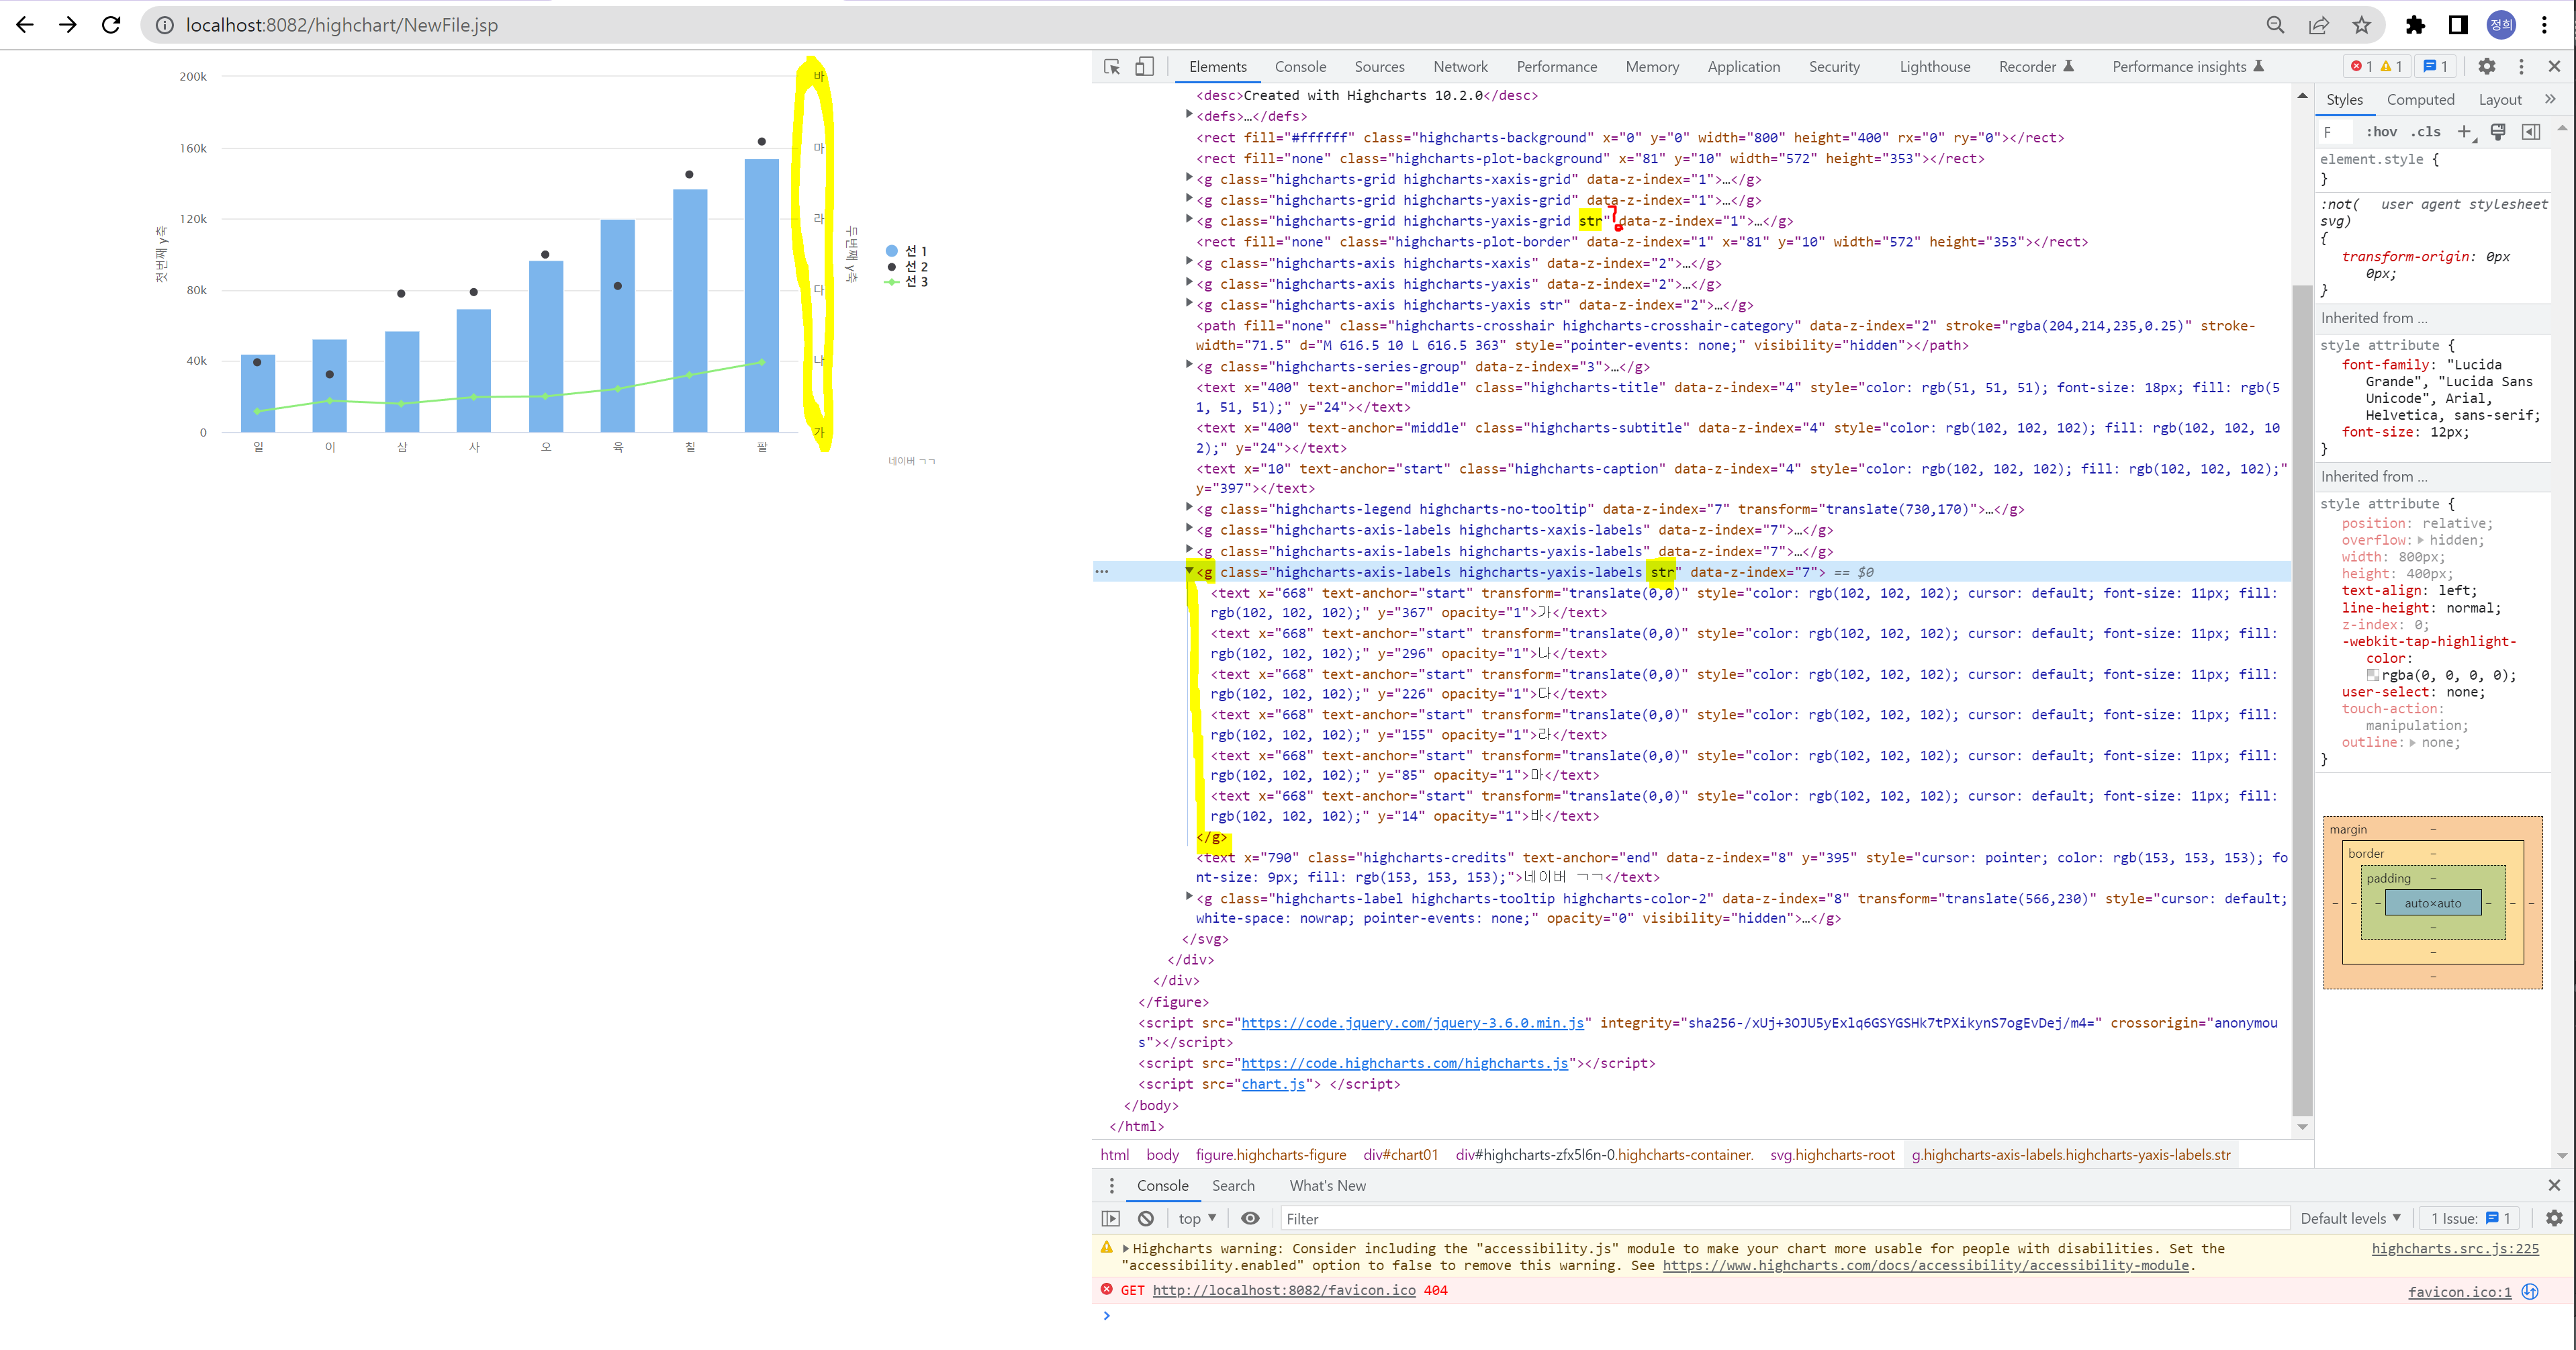The height and width of the screenshot is (1350, 2576).
Task: Open DevTools settings gear
Action: [2486, 67]
